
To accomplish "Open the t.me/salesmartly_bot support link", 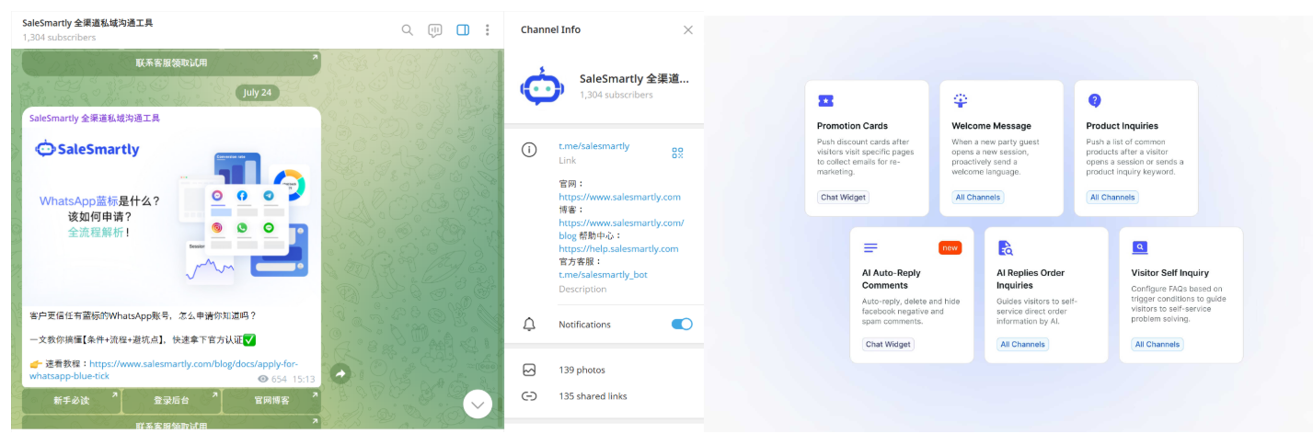I will (x=603, y=274).
